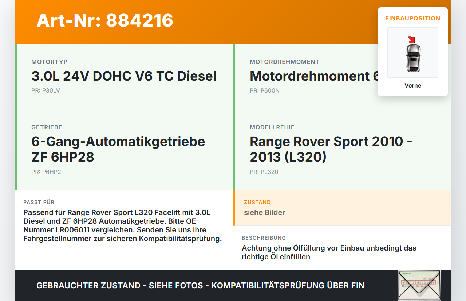Select 3.0L 24V DOHC V6 TC Diesel text

pyautogui.click(x=124, y=76)
